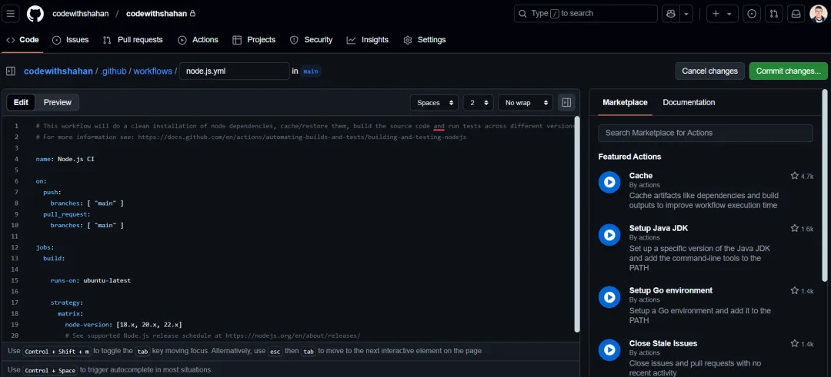Open the create new plus menu
The height and width of the screenshot is (377, 831).
point(723,14)
